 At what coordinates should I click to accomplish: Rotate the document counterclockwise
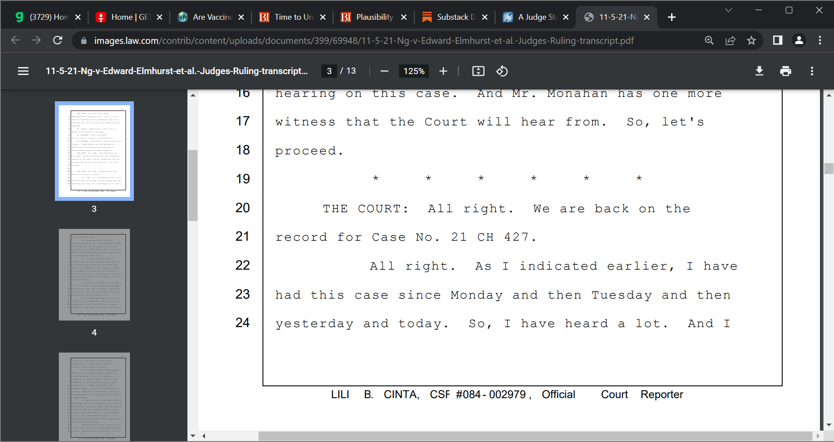[502, 71]
